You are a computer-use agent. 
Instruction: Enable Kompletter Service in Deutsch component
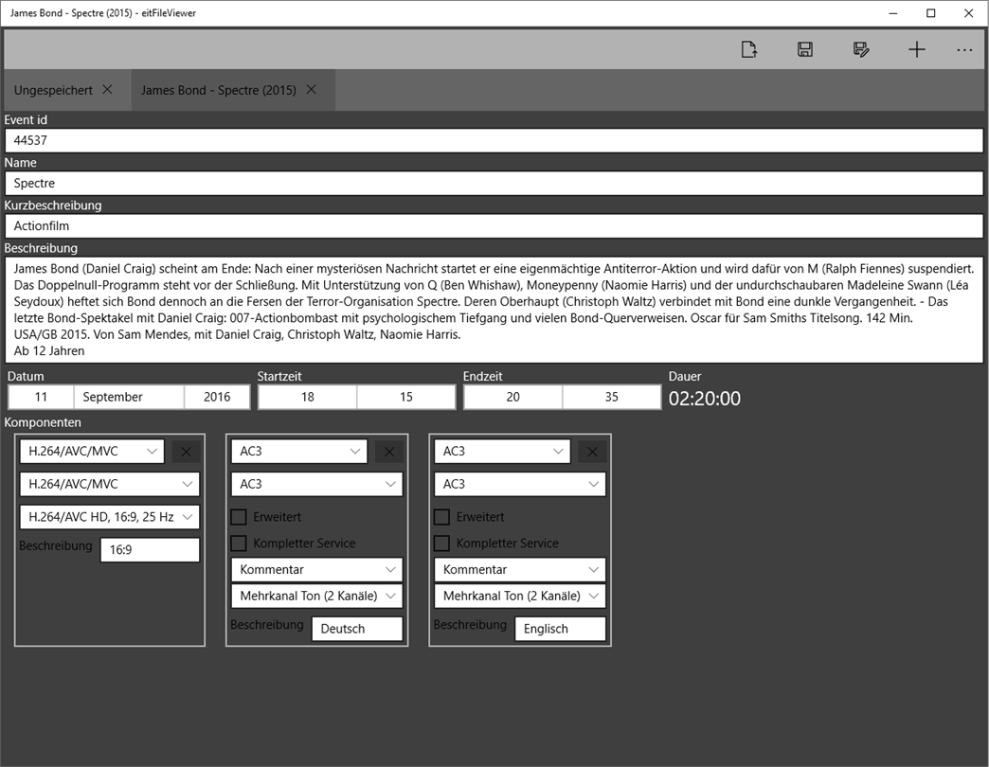tap(239, 544)
